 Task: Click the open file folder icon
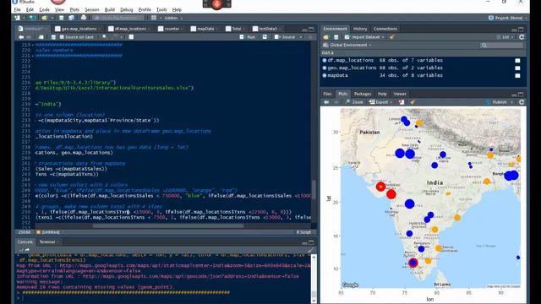[45, 18]
